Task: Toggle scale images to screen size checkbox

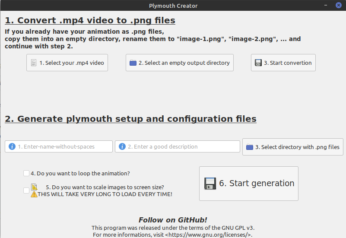Action: (26, 190)
